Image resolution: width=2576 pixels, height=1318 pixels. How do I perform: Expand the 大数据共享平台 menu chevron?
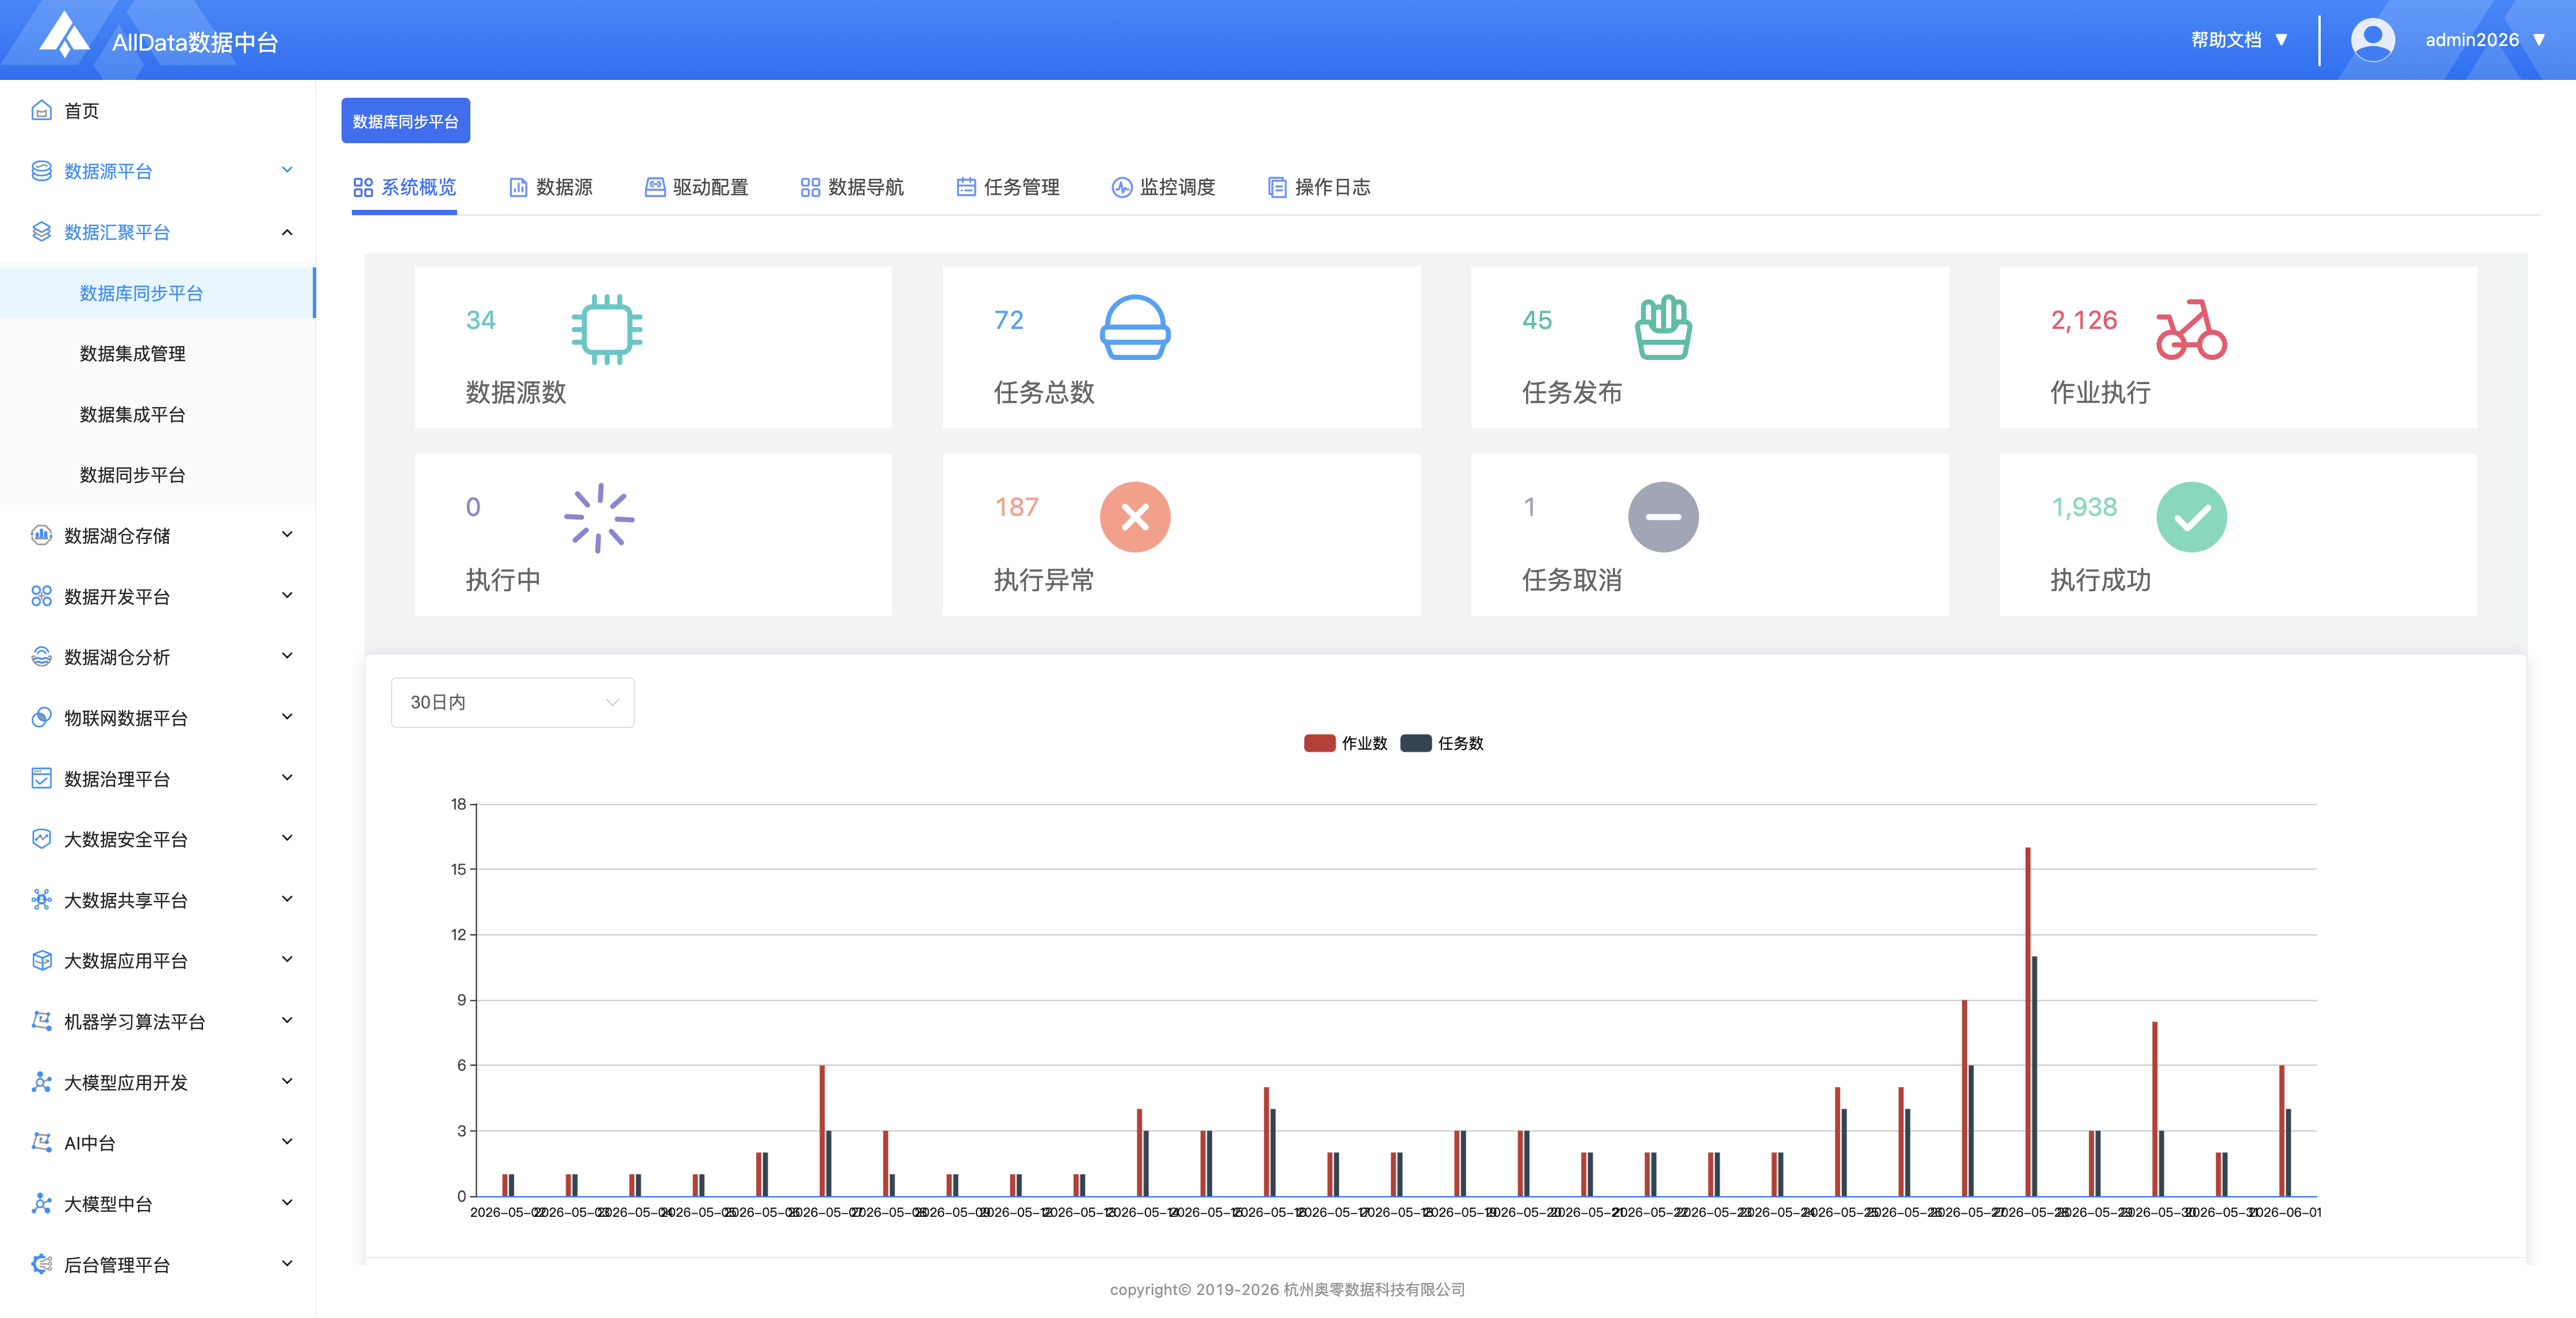pyautogui.click(x=287, y=899)
